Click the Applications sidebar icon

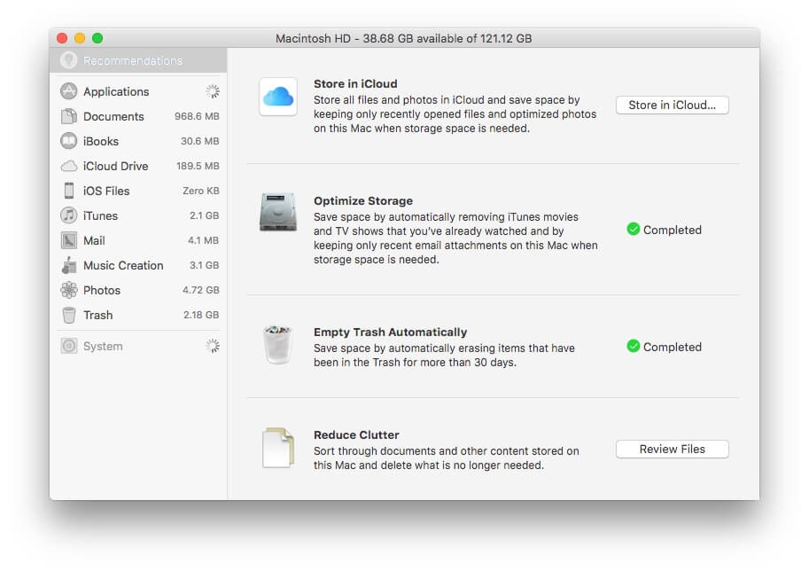click(x=68, y=91)
